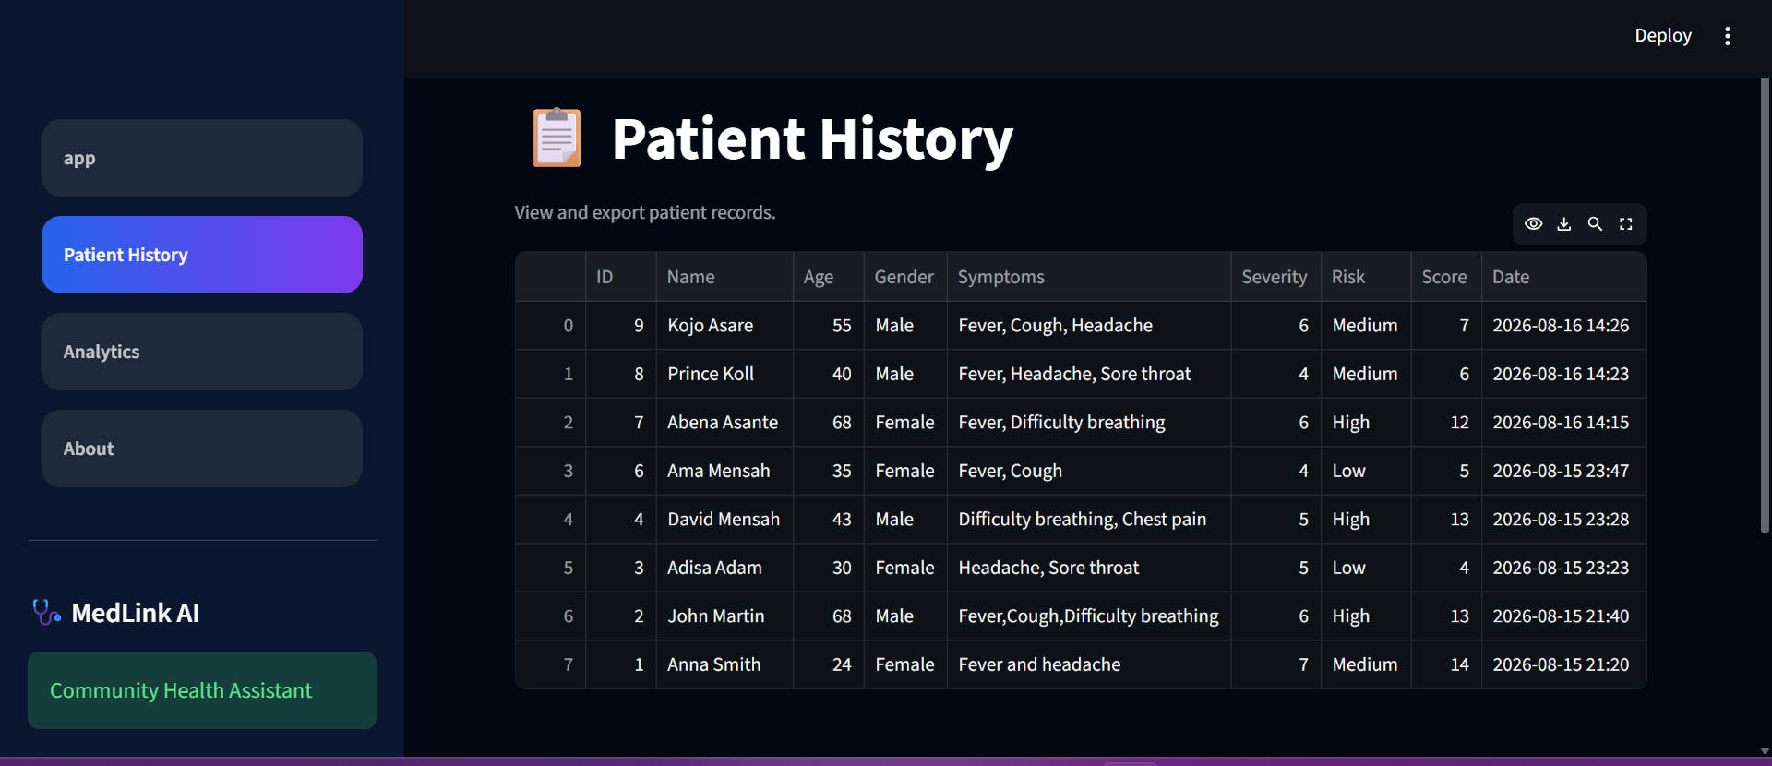Open table search magnifier icon

(x=1595, y=224)
